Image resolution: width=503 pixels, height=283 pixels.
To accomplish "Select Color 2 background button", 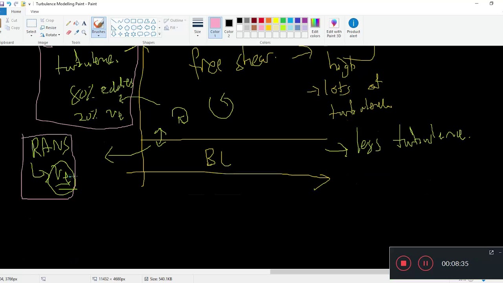I will point(229,28).
